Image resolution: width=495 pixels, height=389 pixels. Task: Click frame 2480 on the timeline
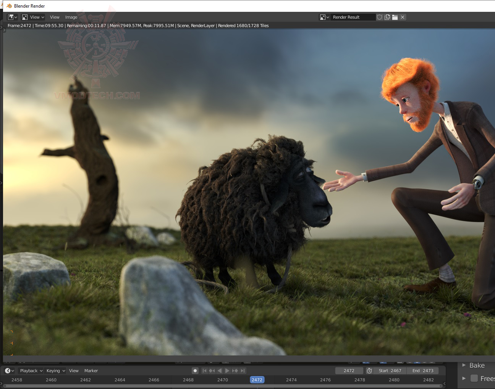(x=394, y=380)
